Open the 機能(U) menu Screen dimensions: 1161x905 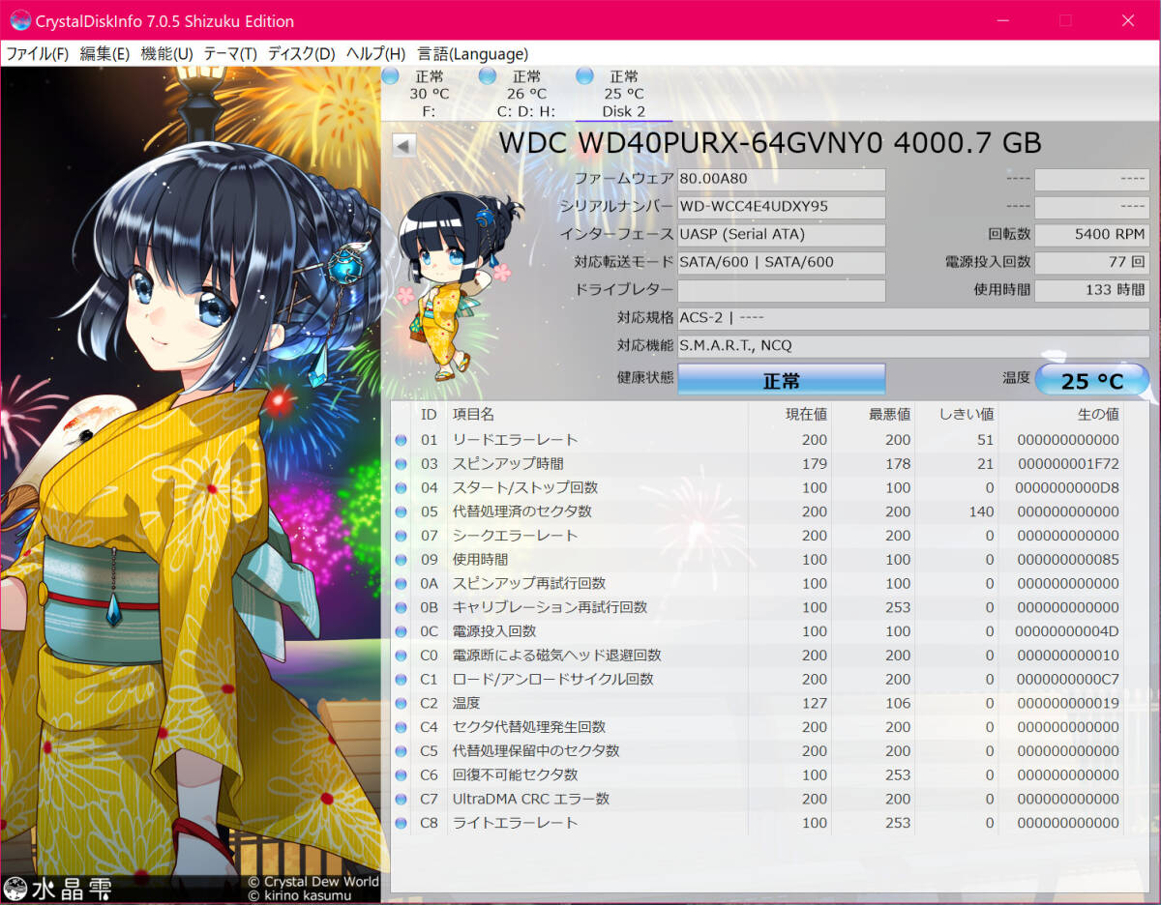coord(166,54)
